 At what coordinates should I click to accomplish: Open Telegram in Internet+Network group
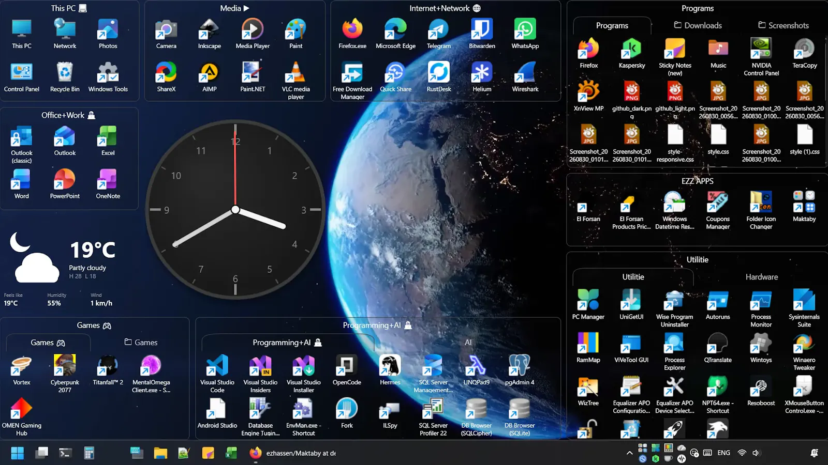[438, 34]
